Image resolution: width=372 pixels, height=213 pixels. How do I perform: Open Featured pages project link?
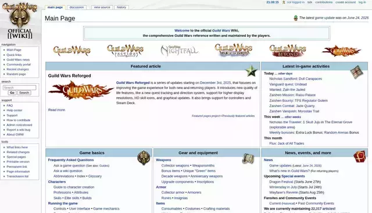point(206,116)
